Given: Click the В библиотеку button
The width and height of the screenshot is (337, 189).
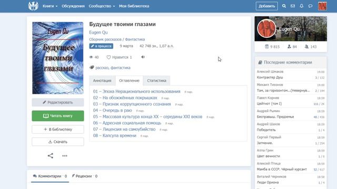Looking at the screenshot, I should [58, 130].
